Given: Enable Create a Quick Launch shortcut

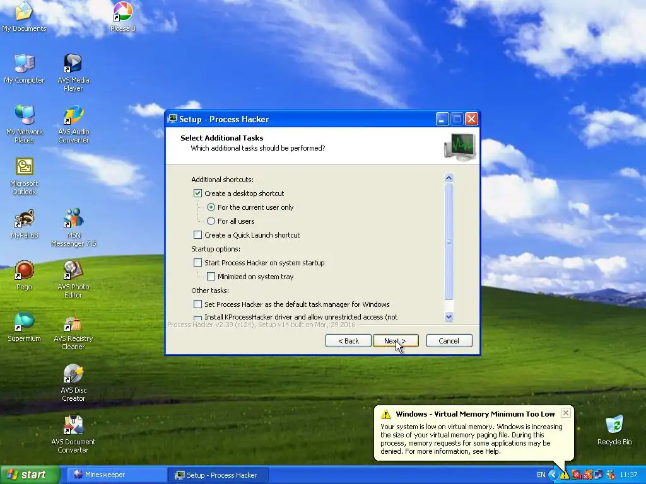Looking at the screenshot, I should tap(197, 234).
